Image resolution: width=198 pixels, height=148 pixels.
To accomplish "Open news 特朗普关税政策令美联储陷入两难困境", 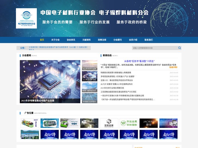I will point(116,73).
